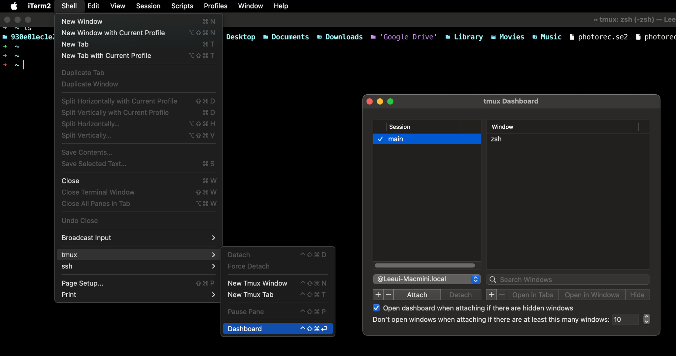Open the @Leeui-Macmini.local connection dropdown
The width and height of the screenshot is (676, 356).
[427, 279]
